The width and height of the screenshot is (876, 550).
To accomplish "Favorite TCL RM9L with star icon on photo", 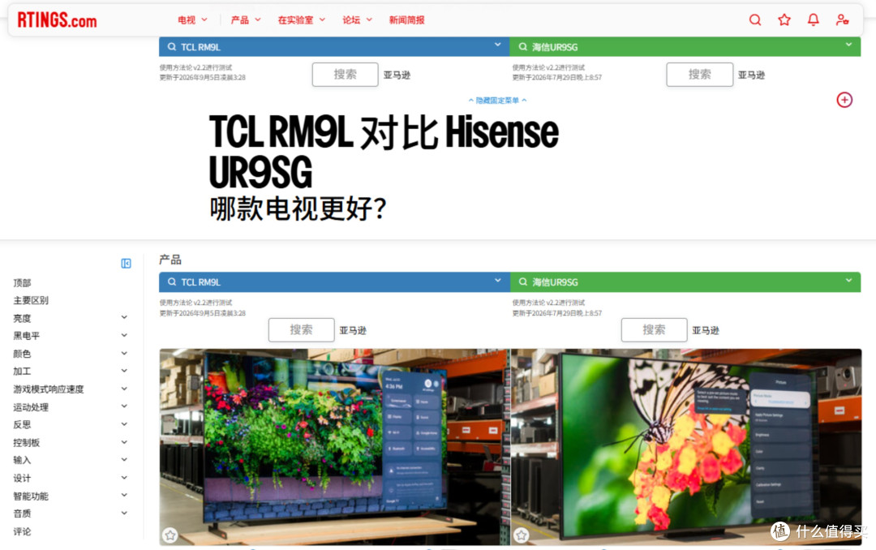I will point(170,535).
